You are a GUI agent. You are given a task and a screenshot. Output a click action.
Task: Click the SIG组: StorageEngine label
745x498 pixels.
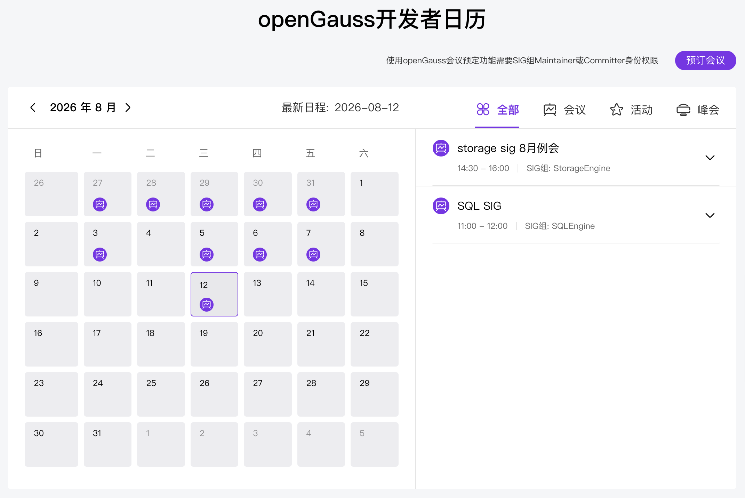click(x=568, y=168)
